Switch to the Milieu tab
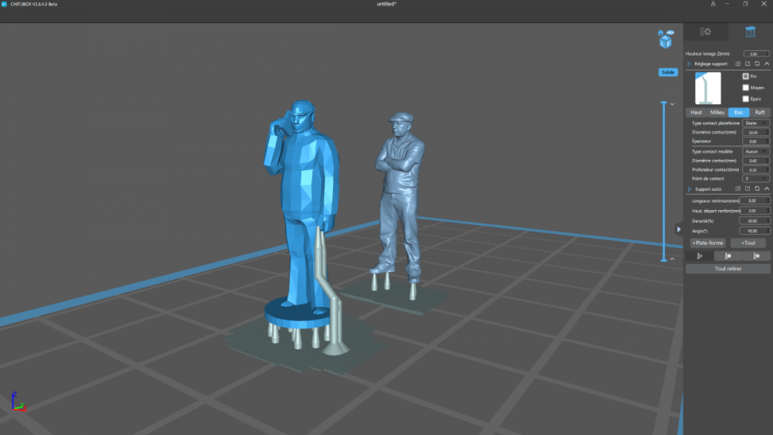 coord(717,112)
